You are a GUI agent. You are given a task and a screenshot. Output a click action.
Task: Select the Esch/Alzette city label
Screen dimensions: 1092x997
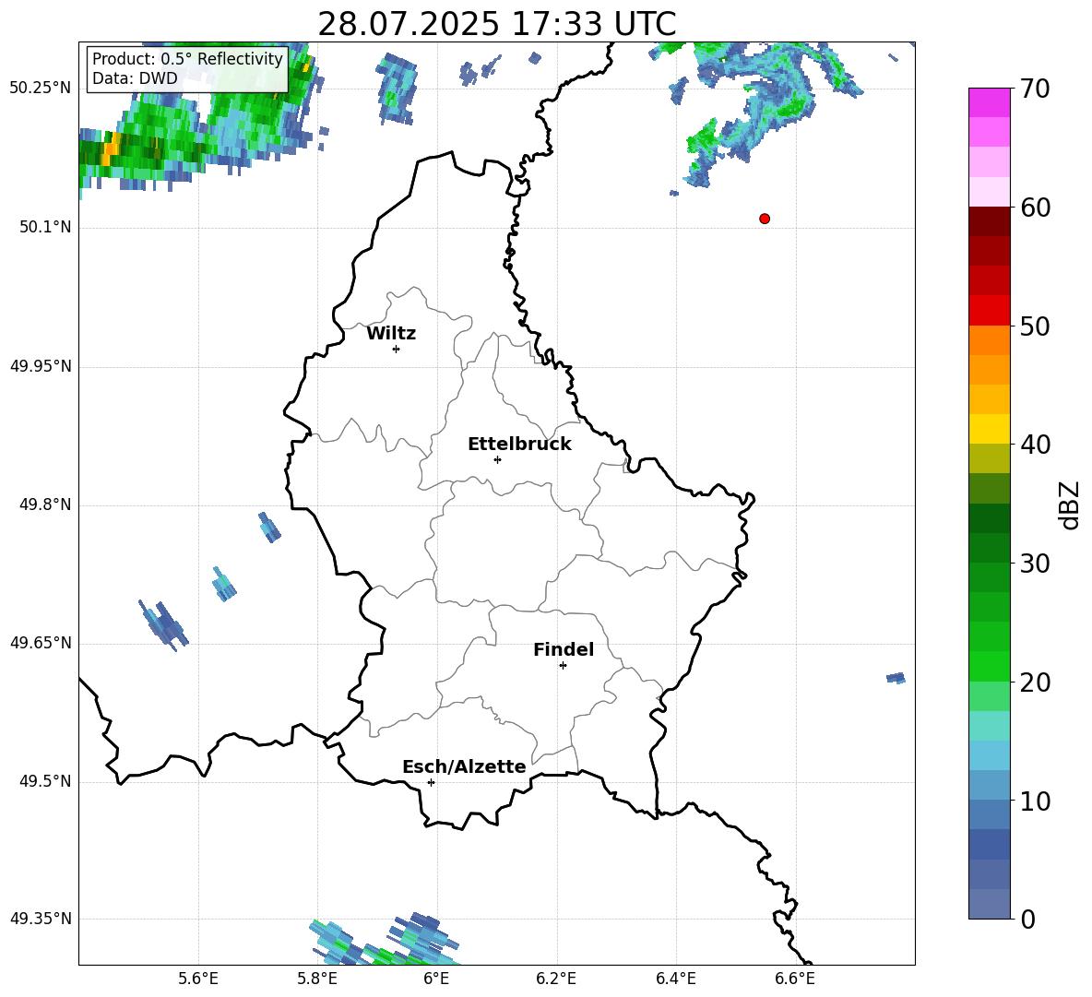coord(464,766)
